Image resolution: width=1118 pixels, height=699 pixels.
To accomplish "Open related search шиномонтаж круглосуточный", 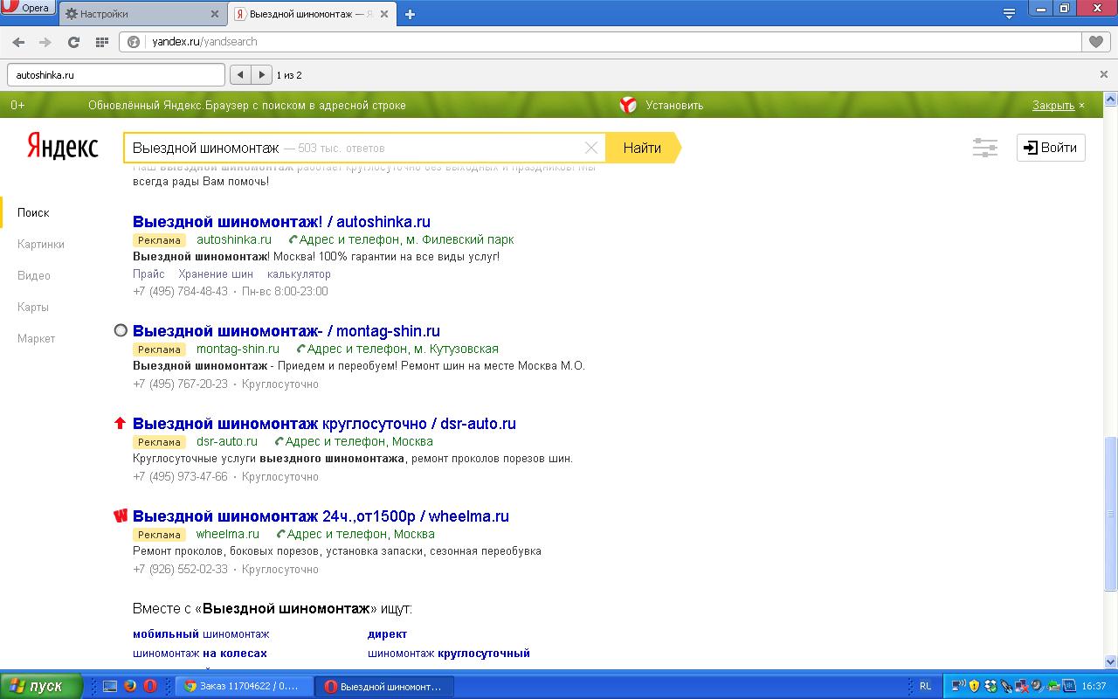I will 449,654.
